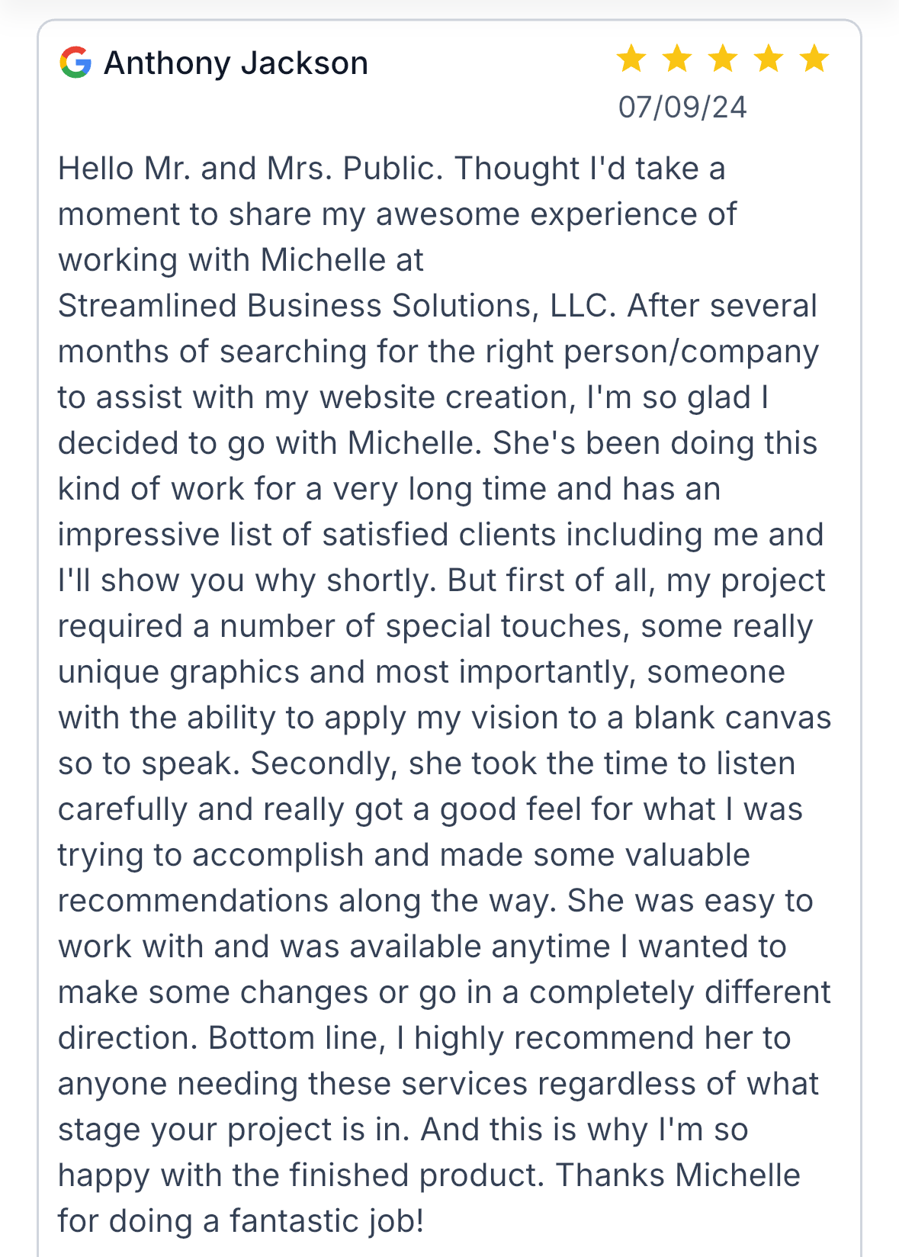The height and width of the screenshot is (1257, 899).
Task: Click the word "Secondly" in the review
Action: (x=323, y=764)
